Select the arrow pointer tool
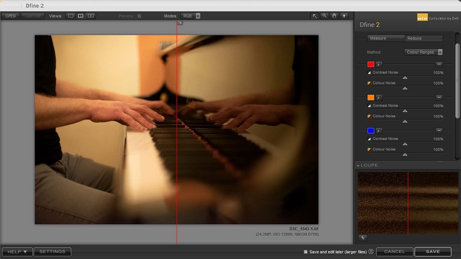Viewport: 461px width, 259px height. tap(315, 16)
